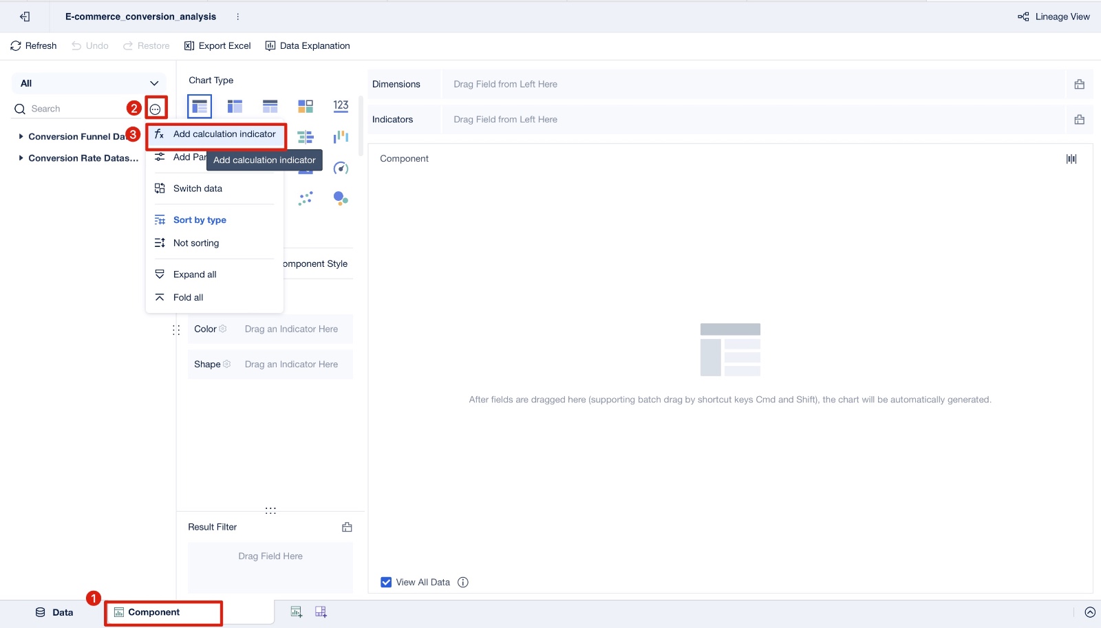Expand the Conversion Rate Dataset node

tap(21, 158)
